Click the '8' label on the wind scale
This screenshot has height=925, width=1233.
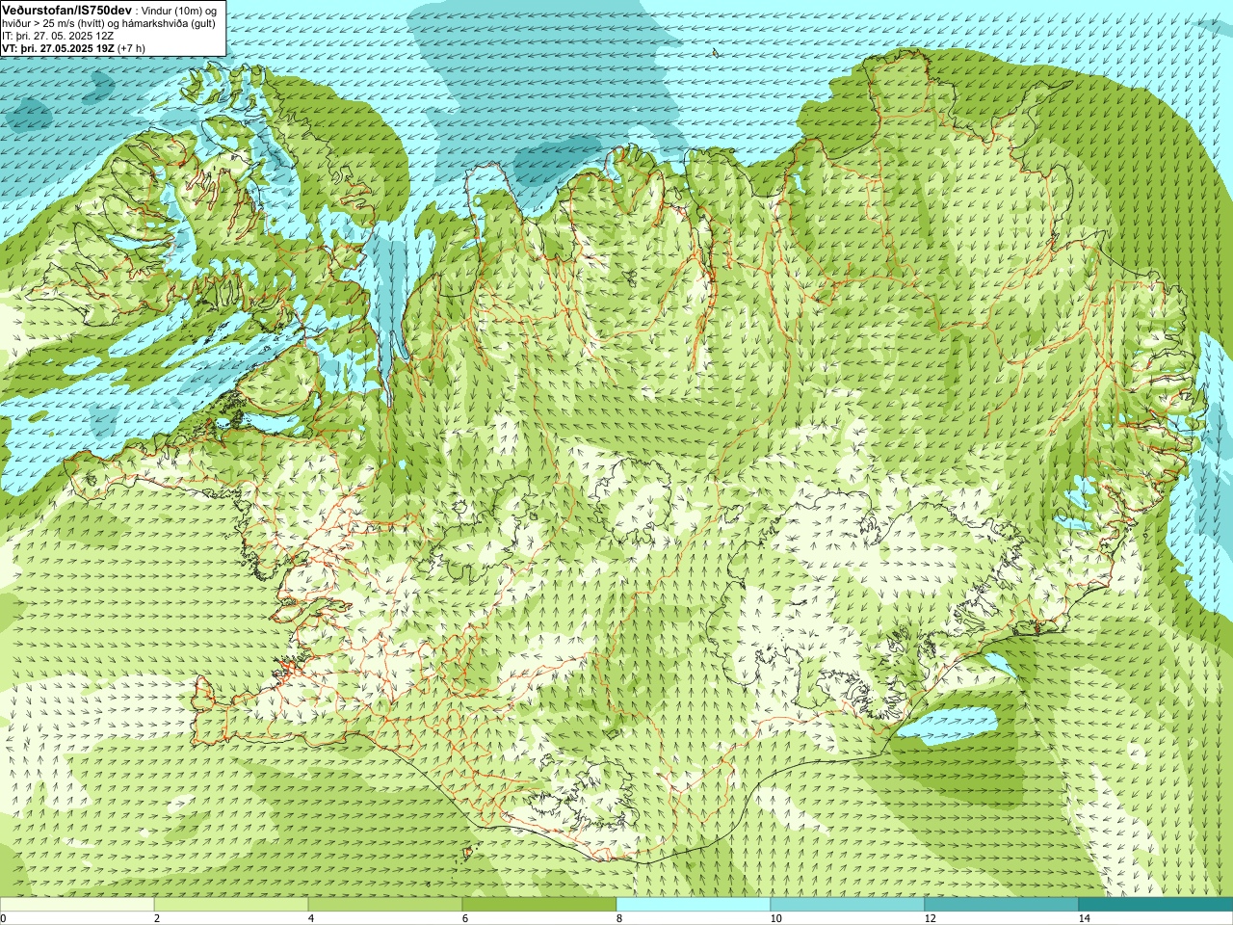tap(620, 918)
